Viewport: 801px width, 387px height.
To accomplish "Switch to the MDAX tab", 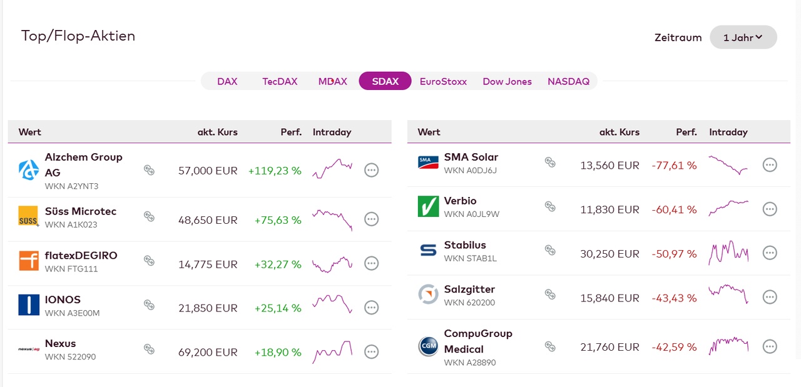I will (x=332, y=81).
